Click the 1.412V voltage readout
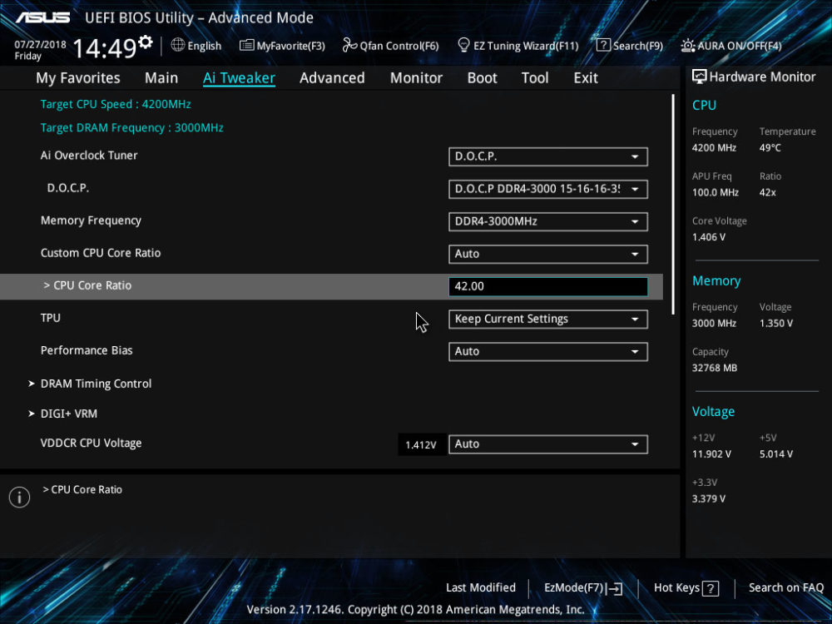The width and height of the screenshot is (832, 624). pyautogui.click(x=421, y=444)
